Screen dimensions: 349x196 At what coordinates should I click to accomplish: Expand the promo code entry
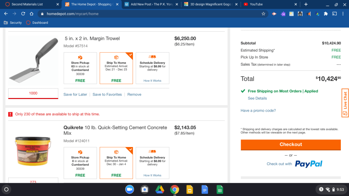[x=258, y=111]
